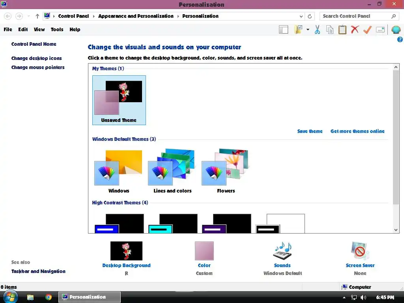This screenshot has width=404, height=303.
Task: Click Control Panel breadcrumb
Action: point(73,16)
